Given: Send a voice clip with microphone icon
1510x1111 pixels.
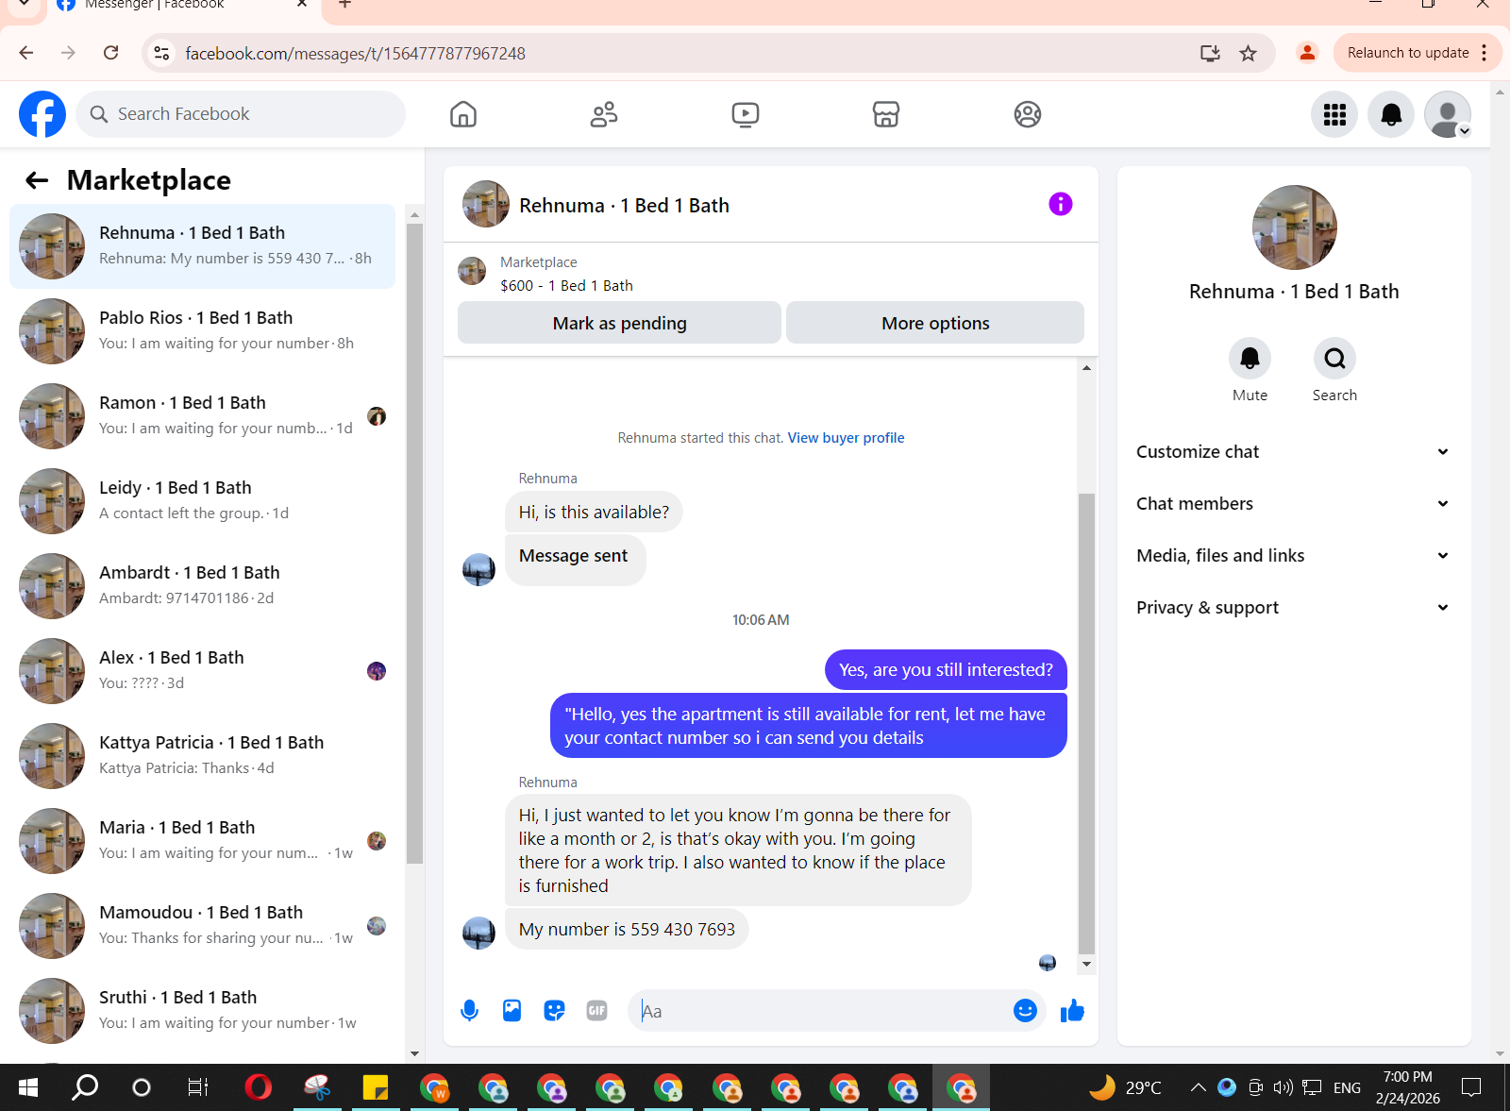Looking at the screenshot, I should [x=469, y=1011].
